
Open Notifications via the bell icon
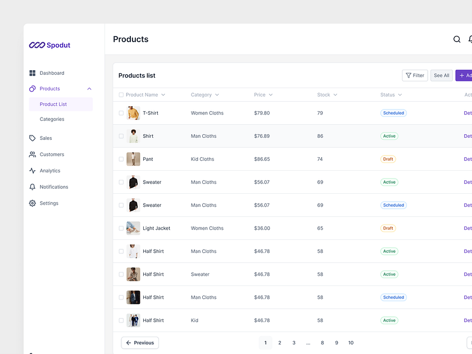pos(33,187)
